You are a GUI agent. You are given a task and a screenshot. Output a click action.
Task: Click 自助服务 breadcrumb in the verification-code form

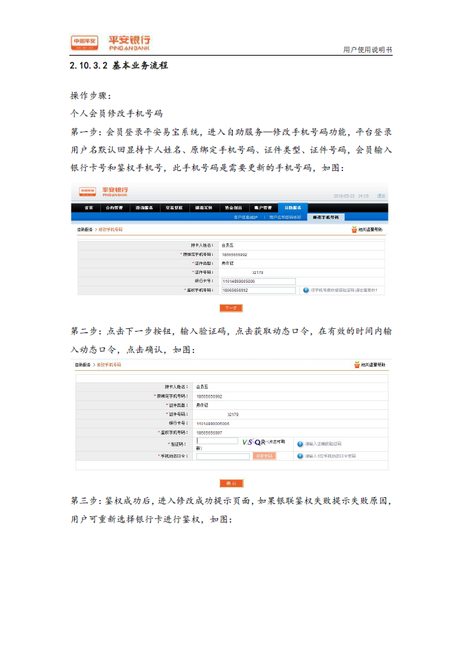[83, 365]
